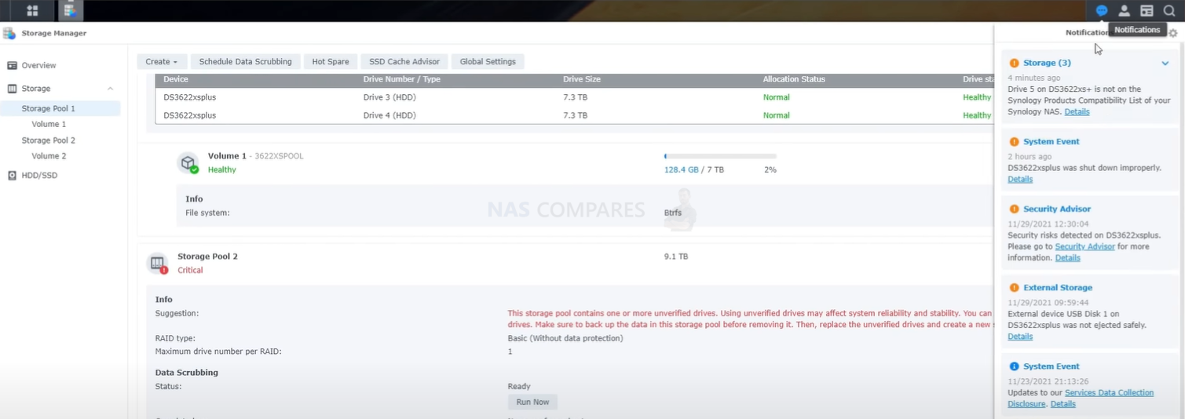Click the Drive Size column header
Viewport: 1185px width, 419px height.
582,79
